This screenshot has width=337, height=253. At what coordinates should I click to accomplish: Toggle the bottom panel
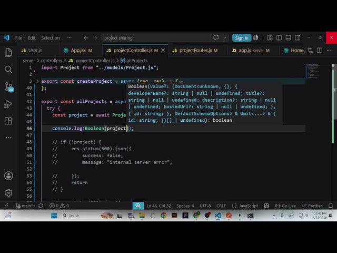tap(288, 37)
